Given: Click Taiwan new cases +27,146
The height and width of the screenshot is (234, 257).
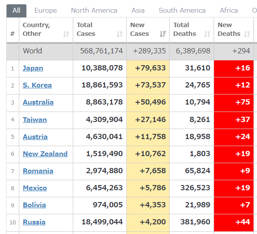Looking at the screenshot, I should pos(150,119).
